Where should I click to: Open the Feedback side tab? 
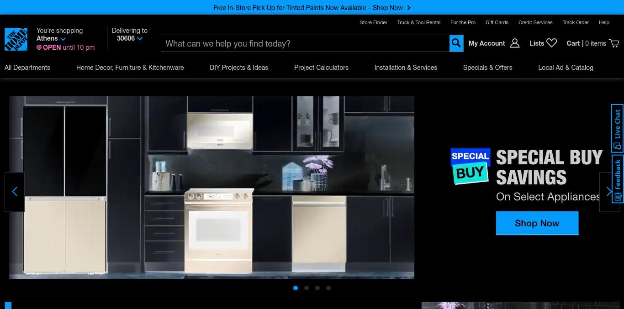(618, 179)
